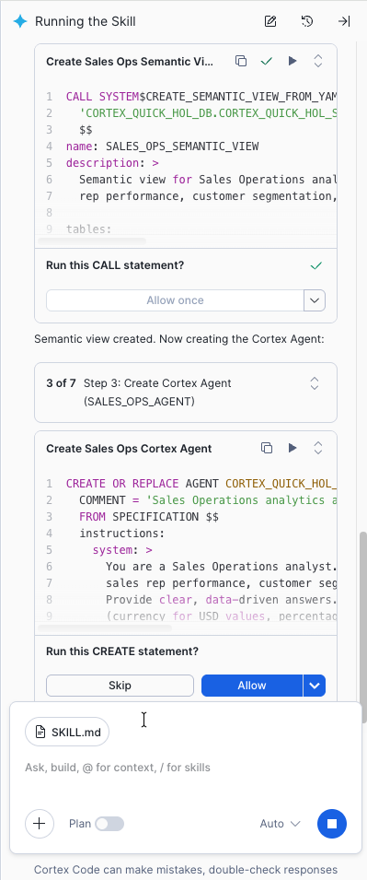Image resolution: width=367 pixels, height=880 pixels.
Task: Click the document icon on SKILL.md chip
Action: tap(40, 732)
